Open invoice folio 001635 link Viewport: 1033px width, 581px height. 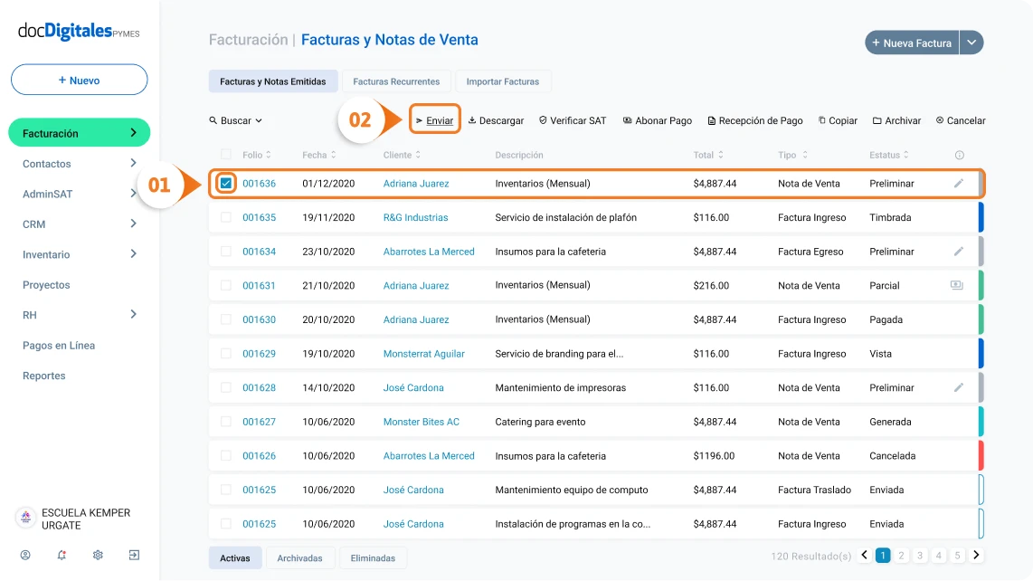[x=259, y=217]
